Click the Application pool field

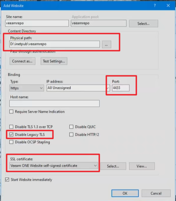[x=98, y=23]
